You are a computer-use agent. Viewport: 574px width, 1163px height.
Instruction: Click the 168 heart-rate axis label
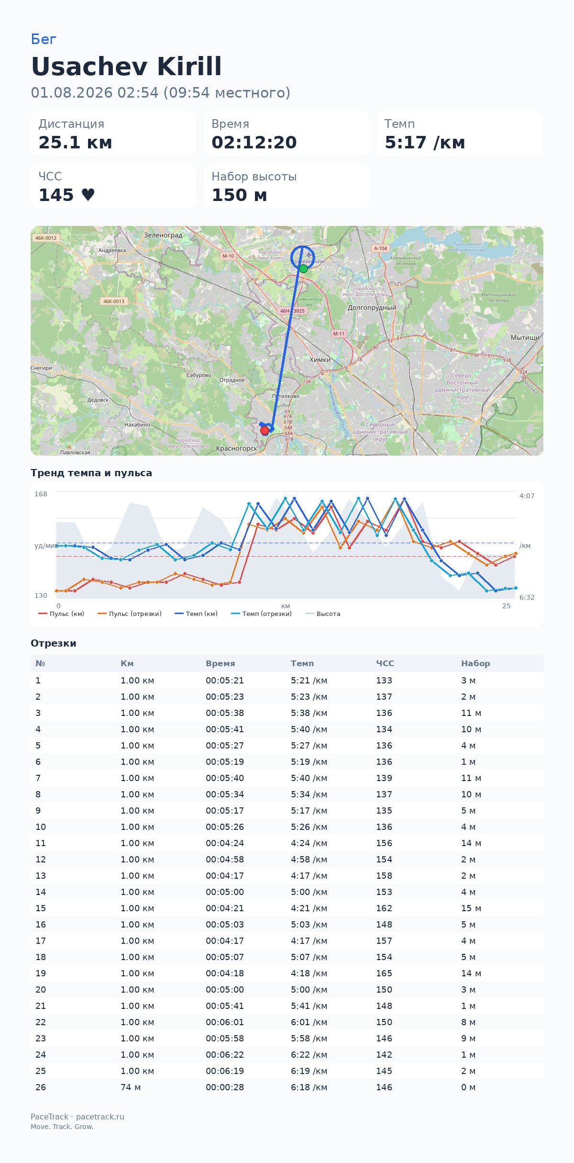coord(41,494)
